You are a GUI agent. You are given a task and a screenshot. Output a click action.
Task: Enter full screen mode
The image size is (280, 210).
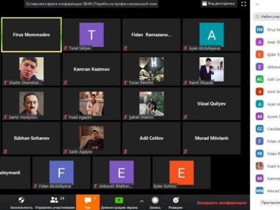click(x=244, y=3)
